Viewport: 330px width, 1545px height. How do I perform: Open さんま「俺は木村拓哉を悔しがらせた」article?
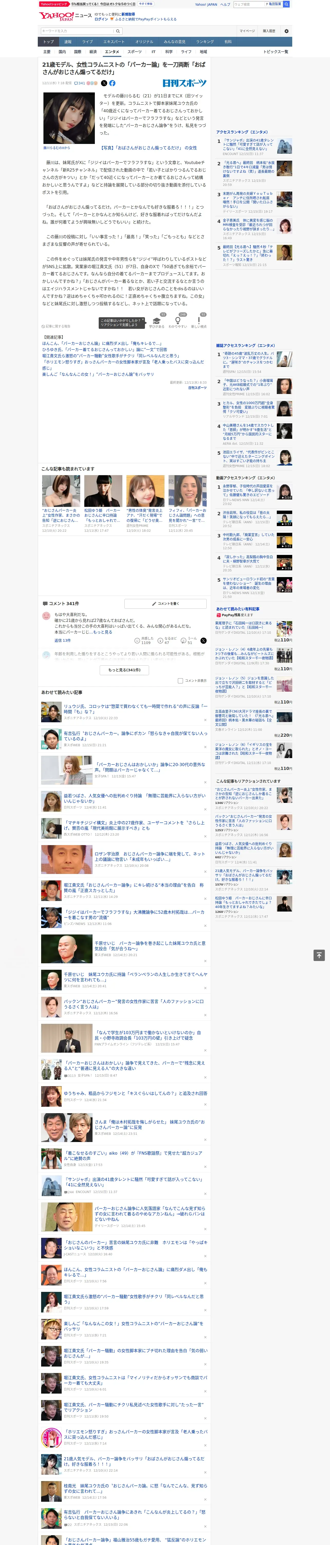(x=150, y=1125)
